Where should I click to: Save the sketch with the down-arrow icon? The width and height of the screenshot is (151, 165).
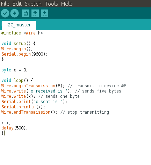(44, 13)
